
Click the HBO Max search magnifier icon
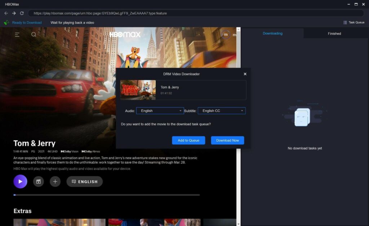point(34,35)
